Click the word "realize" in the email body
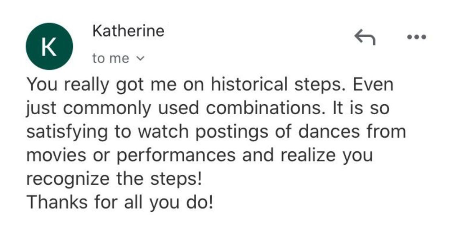This screenshot has height=231, width=451. coord(308,156)
